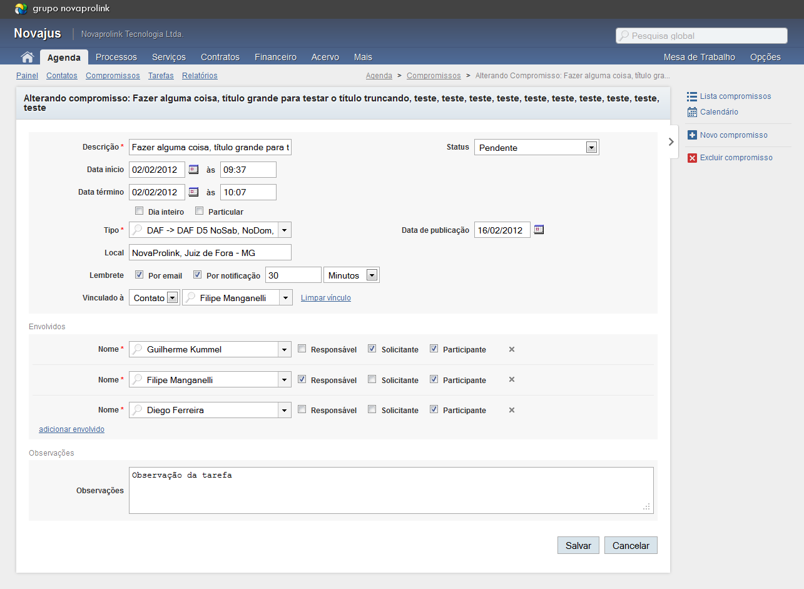The image size is (804, 589).
Task: Open the Minutos time unit dropdown
Action: (x=352, y=275)
